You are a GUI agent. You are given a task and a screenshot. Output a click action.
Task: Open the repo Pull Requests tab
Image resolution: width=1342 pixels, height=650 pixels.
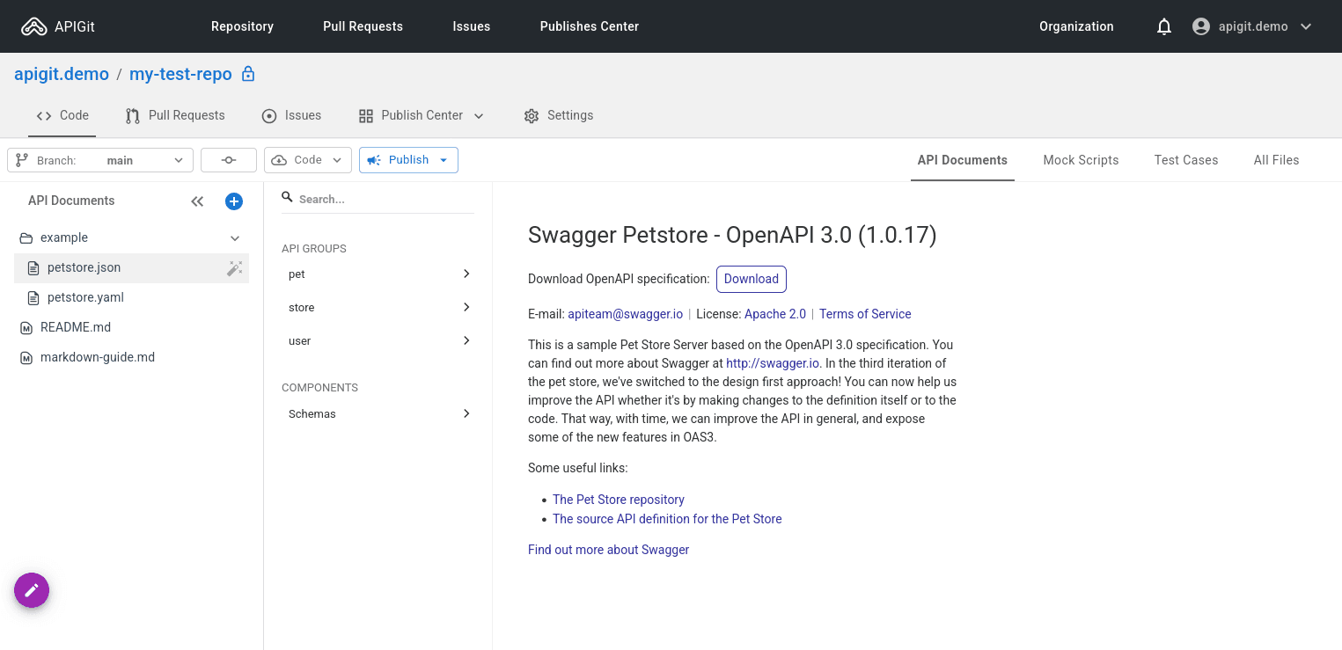175,115
